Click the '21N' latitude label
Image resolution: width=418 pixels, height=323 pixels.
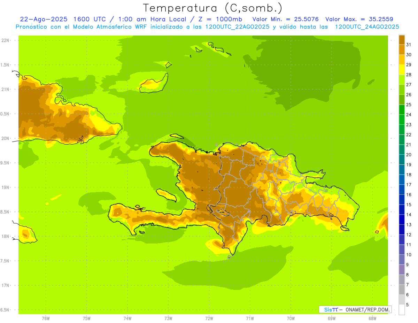click(6, 89)
